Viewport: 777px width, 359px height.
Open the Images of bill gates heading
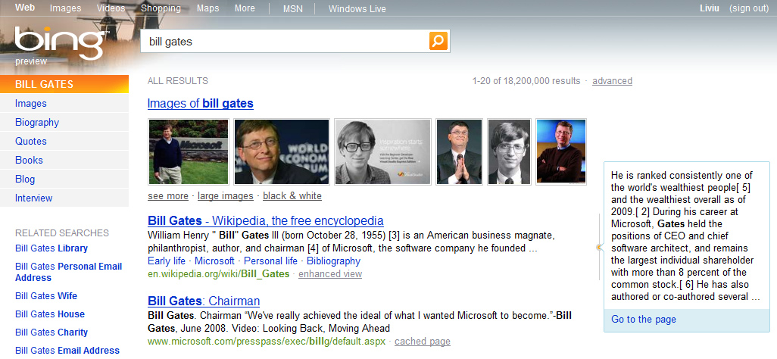pyautogui.click(x=201, y=104)
